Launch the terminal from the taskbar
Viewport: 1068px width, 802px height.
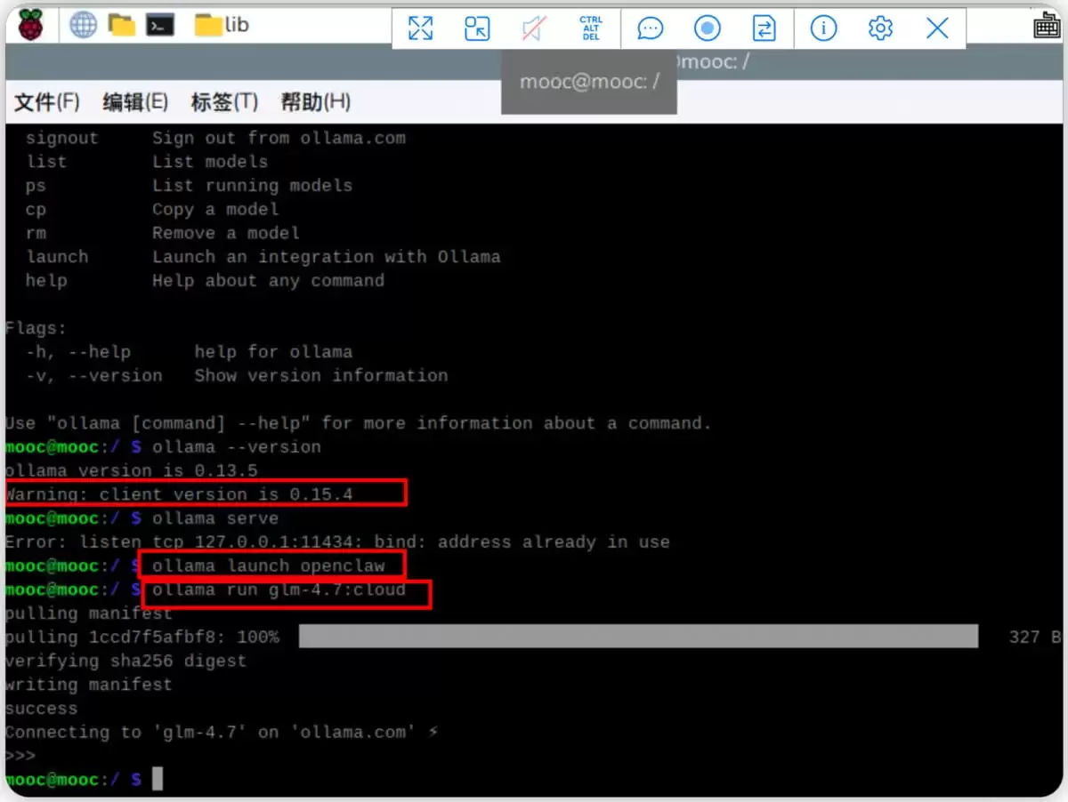pyautogui.click(x=159, y=26)
